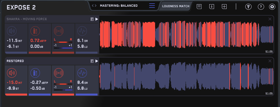Select the blue peaks icon on Restored track

tap(35, 73)
